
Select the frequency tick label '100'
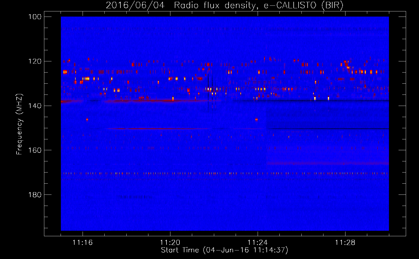coord(35,17)
